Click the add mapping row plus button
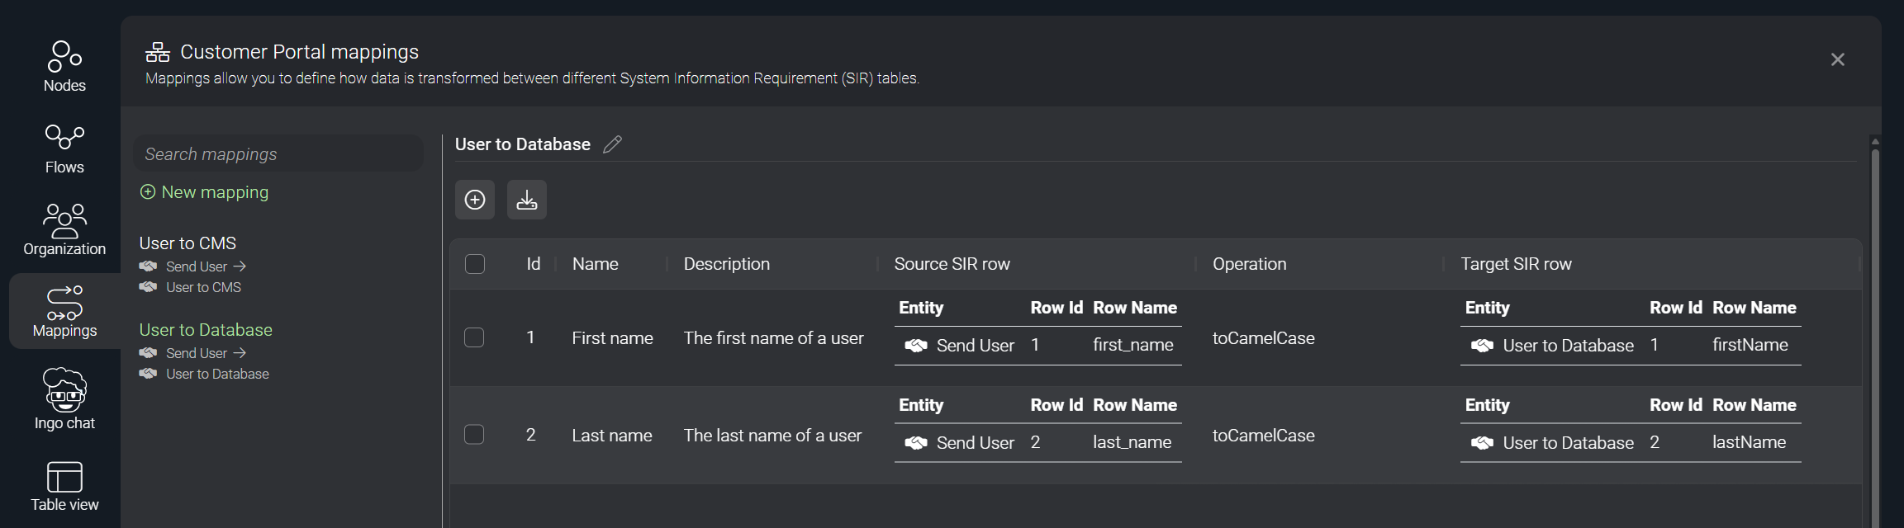The image size is (1904, 528). click(475, 200)
